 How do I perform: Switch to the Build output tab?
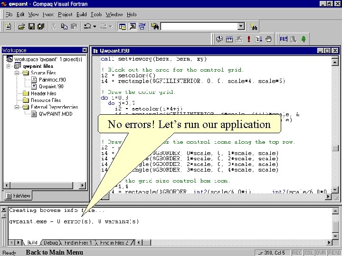point(32,243)
